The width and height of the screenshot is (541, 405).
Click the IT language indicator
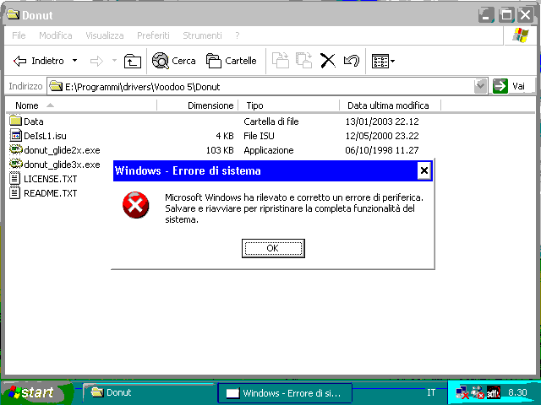point(431,392)
